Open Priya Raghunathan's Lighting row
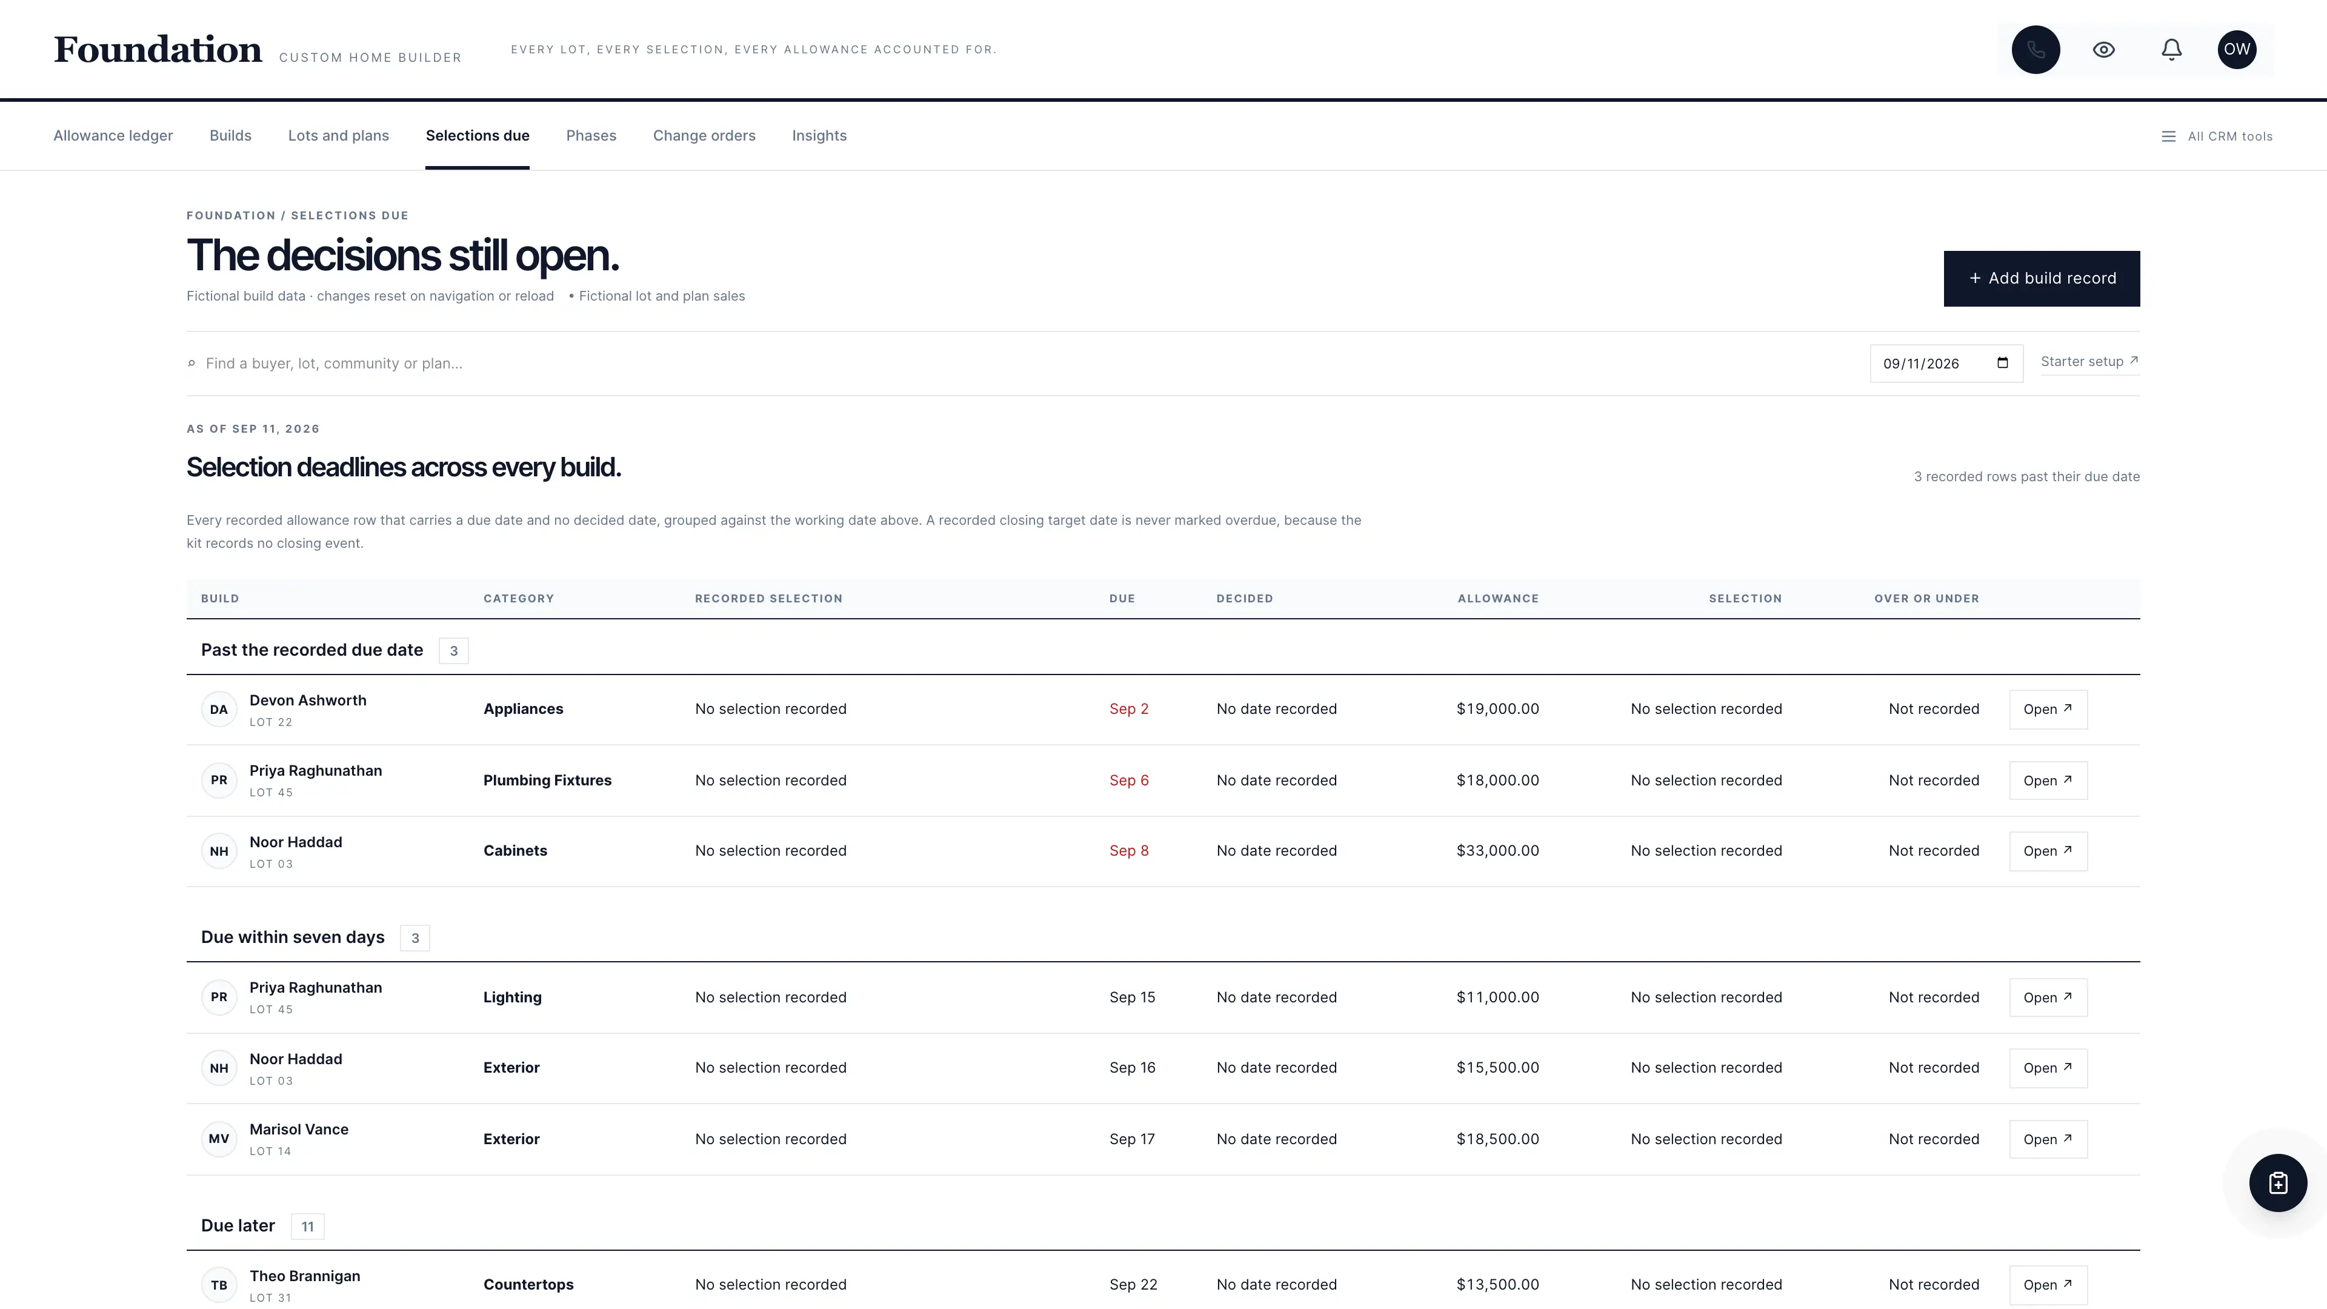The width and height of the screenshot is (2327, 1309). [2048, 998]
